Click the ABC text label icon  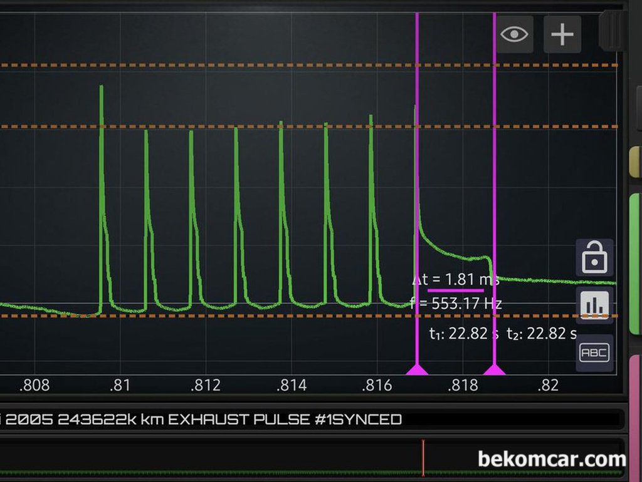pos(594,353)
